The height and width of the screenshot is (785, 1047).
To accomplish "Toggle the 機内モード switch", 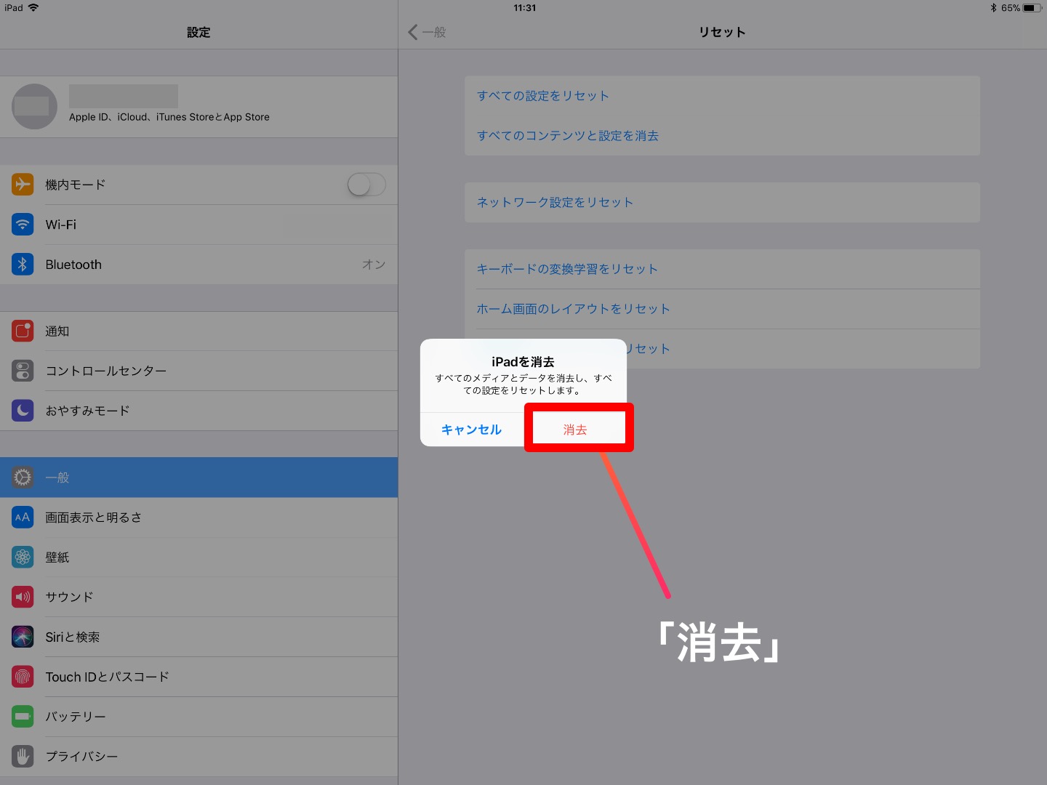I will (x=366, y=185).
